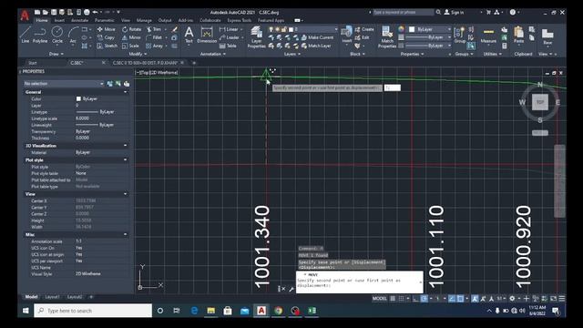Click the Scale tool
583x328 pixels.
[130, 46]
